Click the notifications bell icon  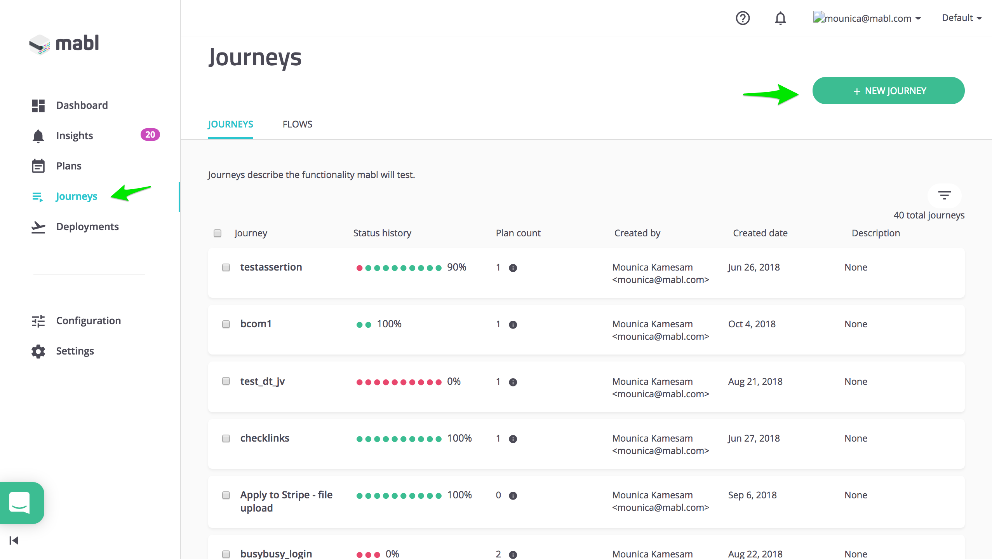tap(780, 18)
